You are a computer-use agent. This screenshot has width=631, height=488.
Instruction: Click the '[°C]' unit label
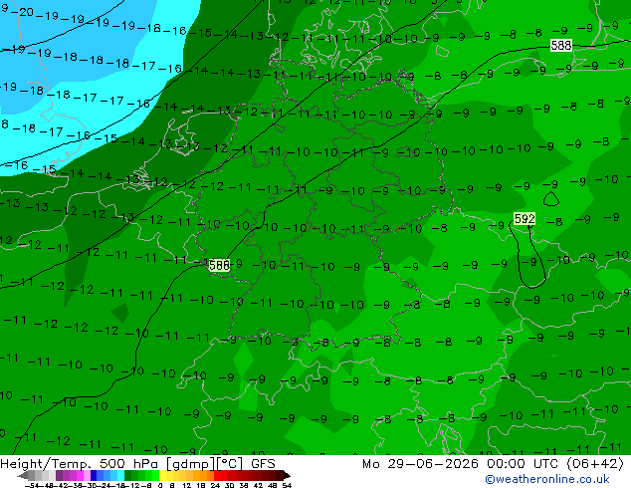coord(229,464)
